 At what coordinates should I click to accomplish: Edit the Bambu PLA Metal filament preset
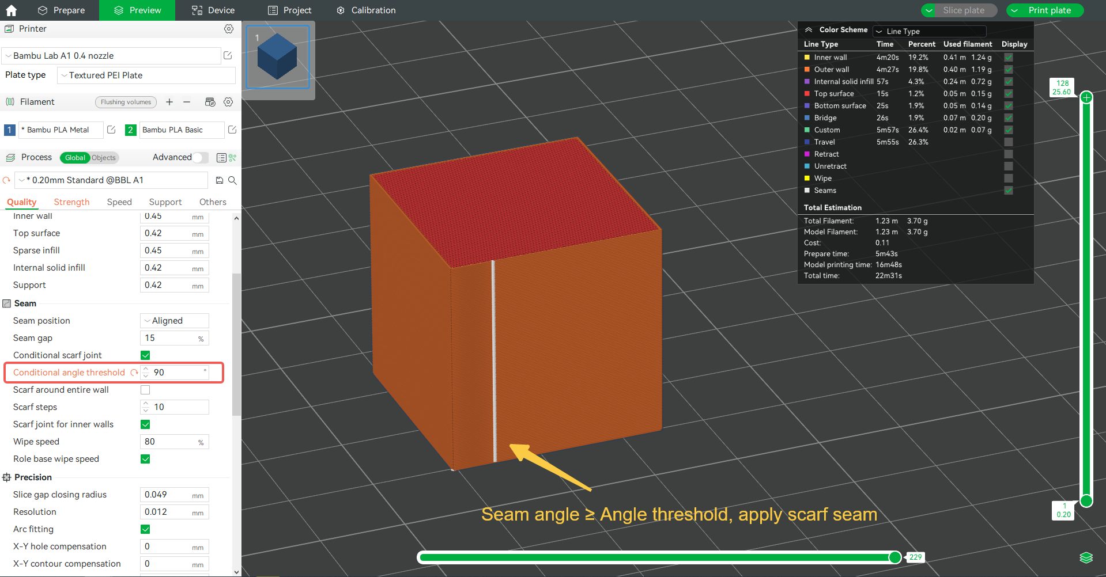tap(112, 130)
